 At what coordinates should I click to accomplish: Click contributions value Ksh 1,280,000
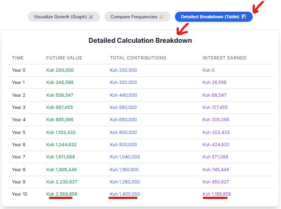coord(125,182)
